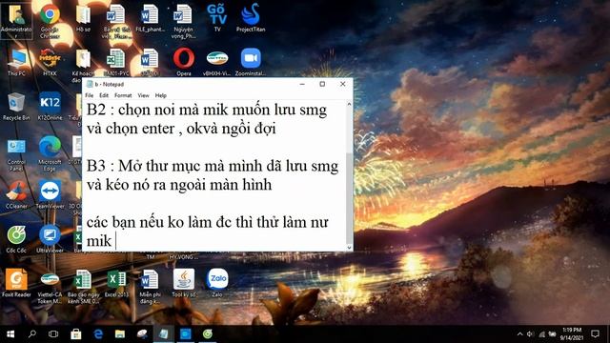Select the Cốc Cốc browser desktop icon

pyautogui.click(x=16, y=239)
